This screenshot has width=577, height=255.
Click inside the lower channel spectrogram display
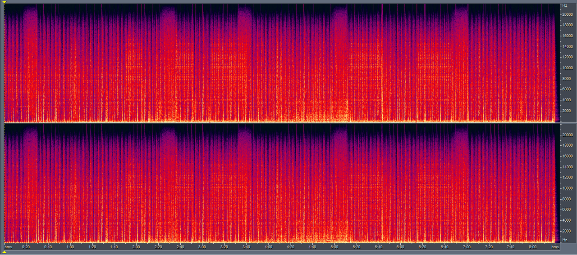pyautogui.click(x=281, y=183)
